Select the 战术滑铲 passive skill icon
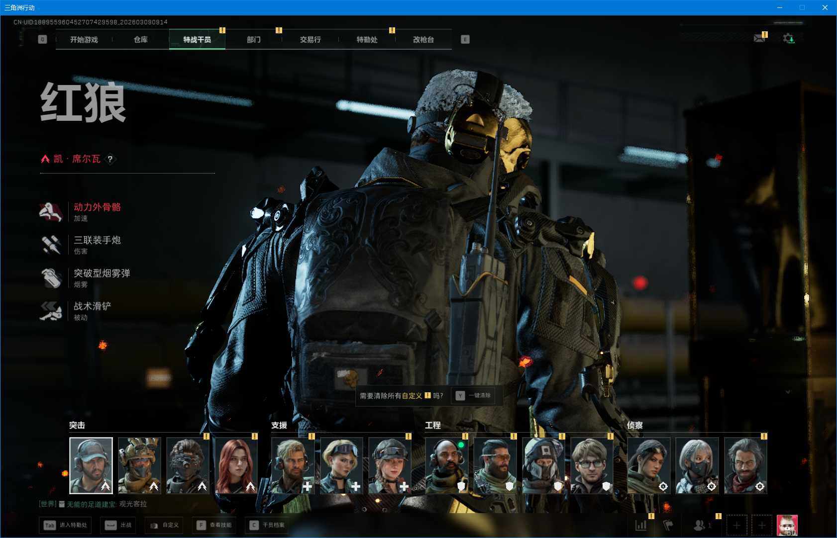 (51, 311)
